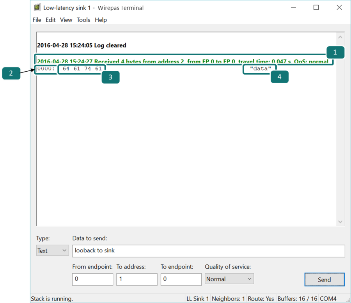Open the Type dropdown showing Text

click(x=52, y=250)
